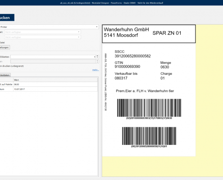Click the 'Wert' column header
This screenshot has width=223, height=180.
(x=55, y=80)
